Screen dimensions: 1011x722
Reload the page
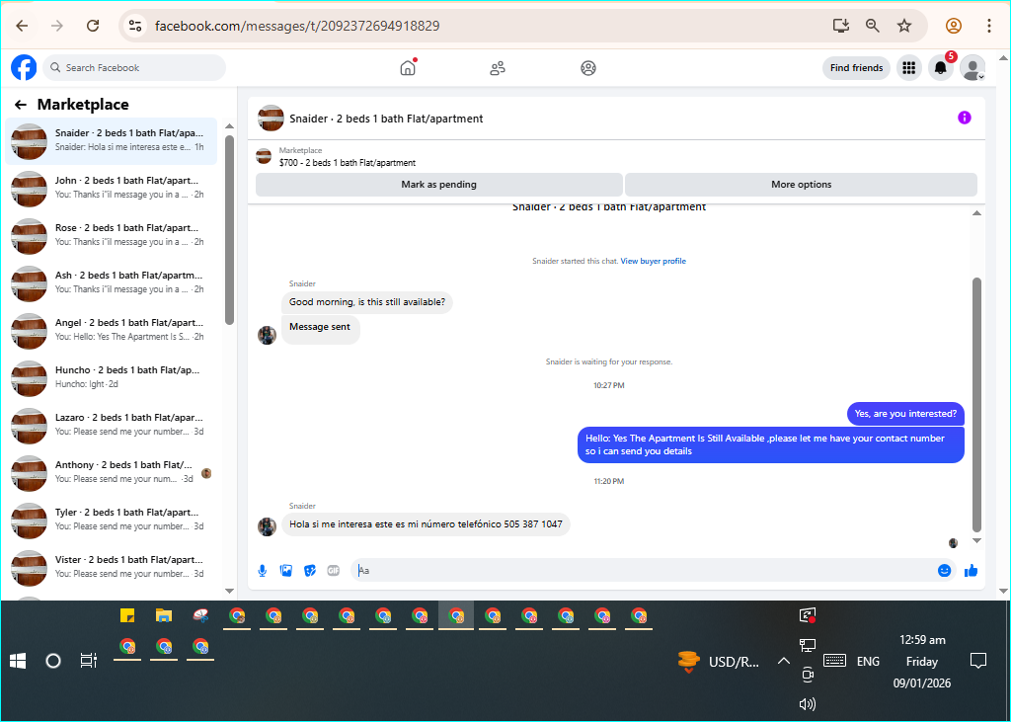93,26
